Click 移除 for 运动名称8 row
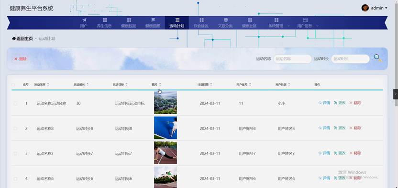Image resolution: width=398 pixels, height=188 pixels. point(355,128)
